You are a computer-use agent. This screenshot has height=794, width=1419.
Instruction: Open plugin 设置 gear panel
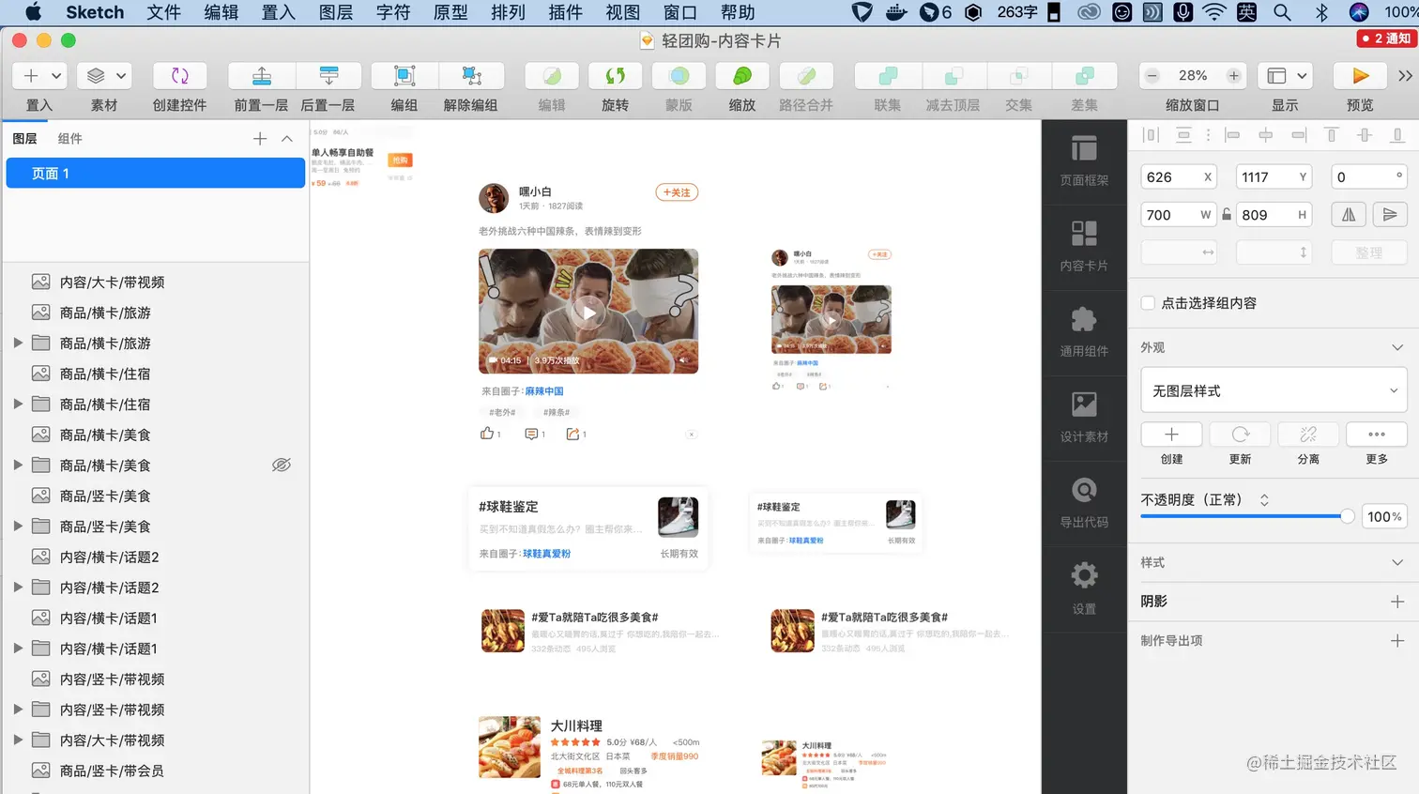1084,589
